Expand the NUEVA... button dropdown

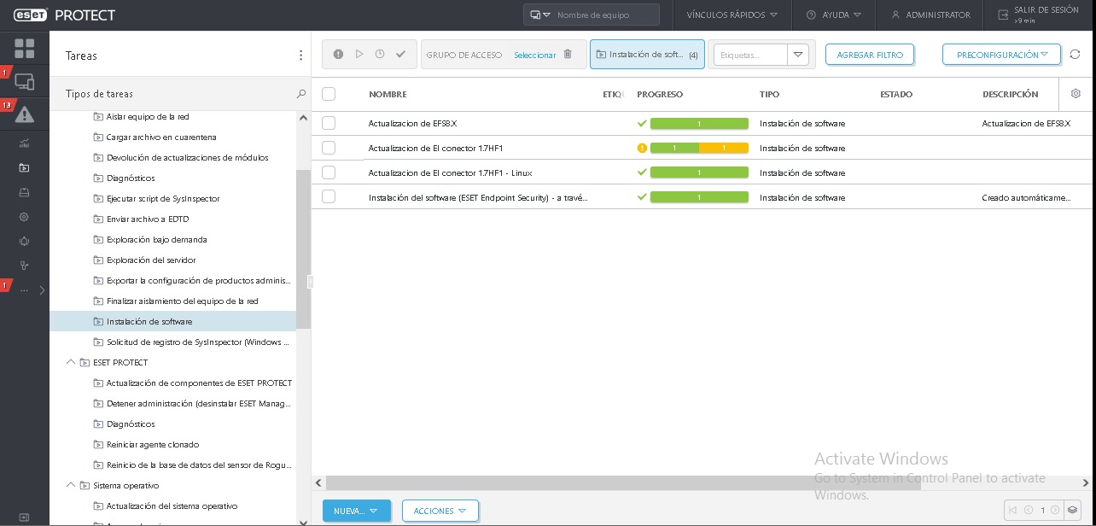(x=373, y=510)
